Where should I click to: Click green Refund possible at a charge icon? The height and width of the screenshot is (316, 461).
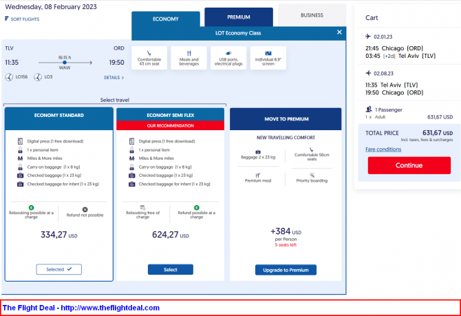click(196, 207)
